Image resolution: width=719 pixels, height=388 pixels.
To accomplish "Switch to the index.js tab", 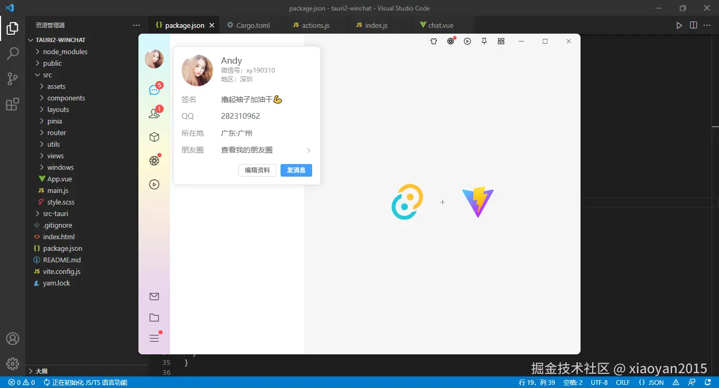I will (x=376, y=25).
